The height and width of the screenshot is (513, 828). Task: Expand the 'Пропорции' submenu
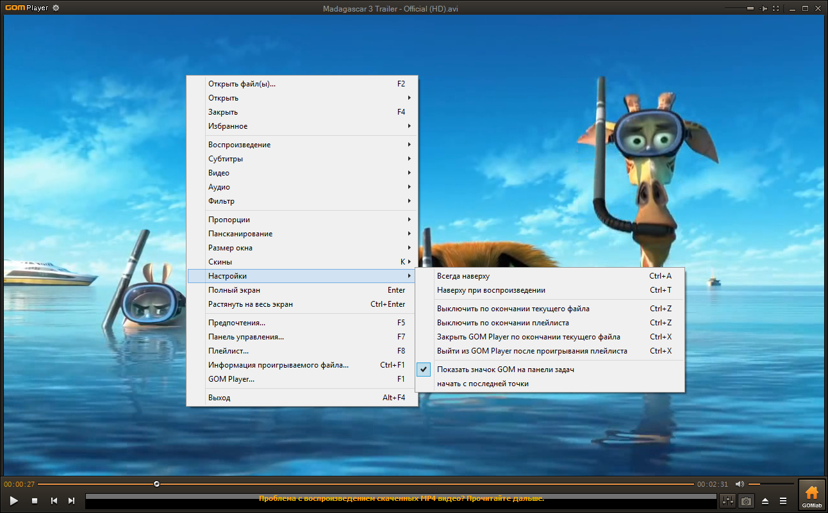pyautogui.click(x=302, y=220)
